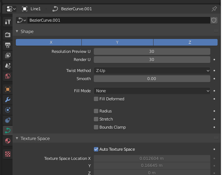
Task: Click the animate dot beside Auto Texture Space
Action: [214, 149]
